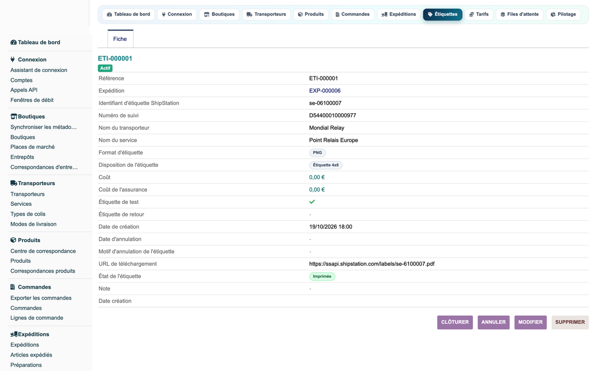Click the pie chart icon in Pilotage tab
This screenshot has height=371, width=600.
click(x=553, y=14)
